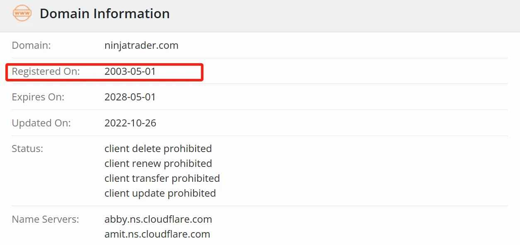
Task: Select the ninjatrader.com domain value
Action: [141, 45]
